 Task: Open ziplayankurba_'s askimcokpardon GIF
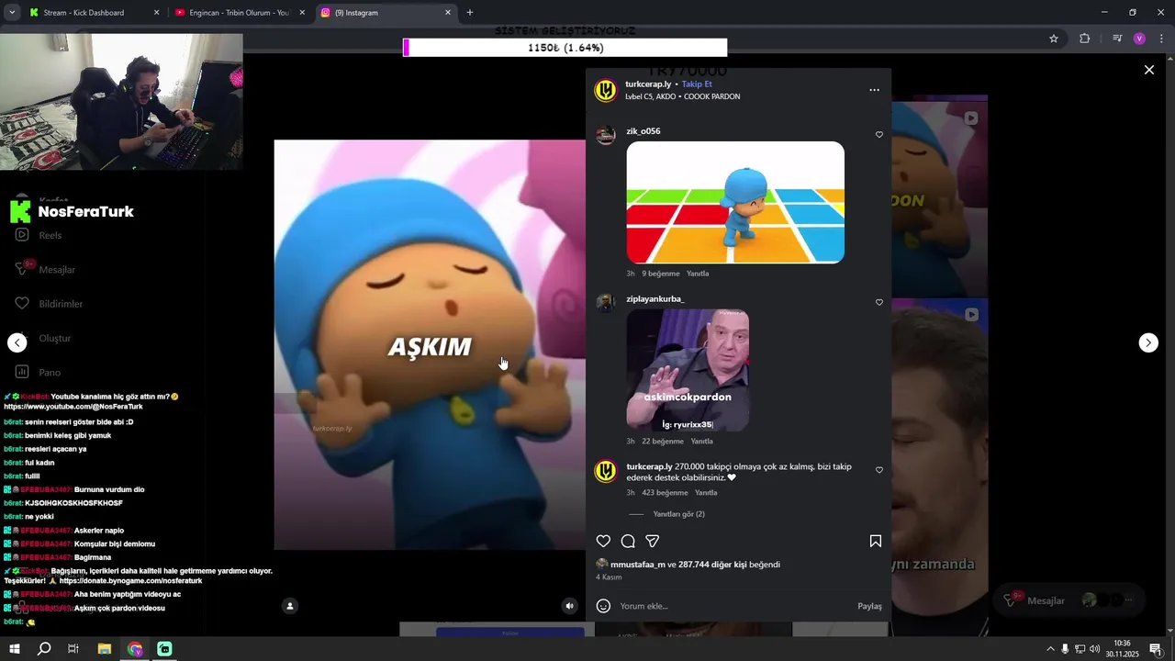click(688, 370)
